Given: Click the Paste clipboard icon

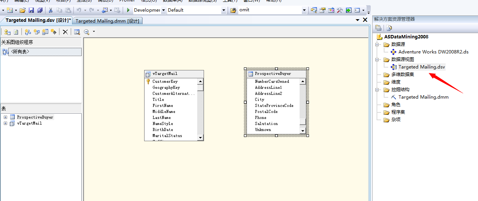Looking at the screenshot, I should pyautogui.click(x=68, y=10).
